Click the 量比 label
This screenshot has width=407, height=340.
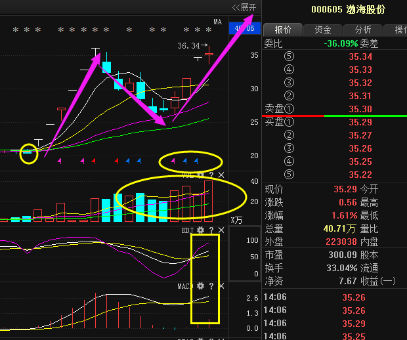(369, 228)
